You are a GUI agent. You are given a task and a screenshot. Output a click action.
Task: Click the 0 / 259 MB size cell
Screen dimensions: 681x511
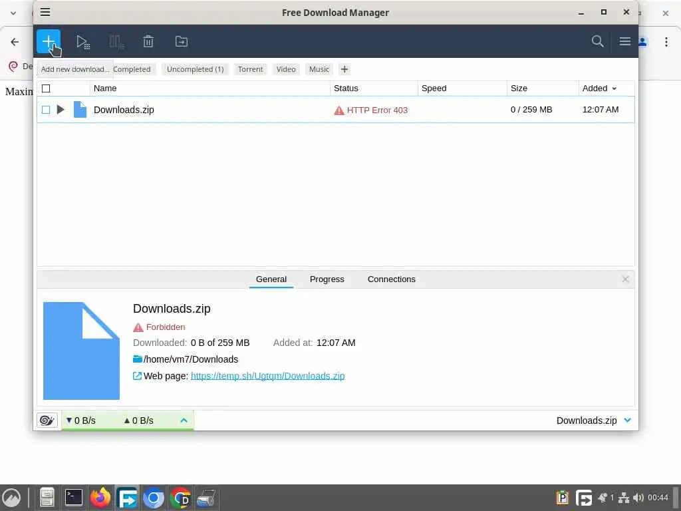pyautogui.click(x=531, y=110)
